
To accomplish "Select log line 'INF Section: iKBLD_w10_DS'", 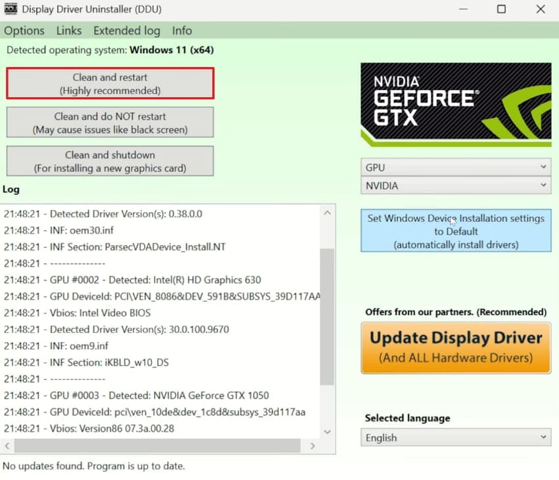I will [86, 362].
